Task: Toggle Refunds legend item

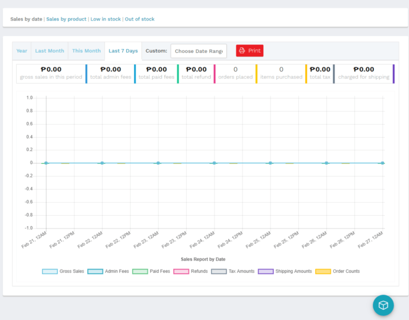Action: [181, 271]
